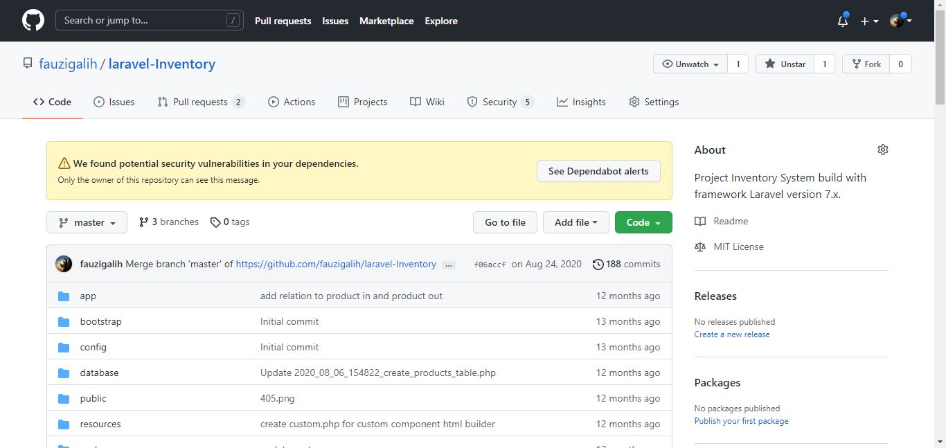Viewport: 946px width, 448px height.
Task: Open commit 'Update 2020_08_06_154822_create_products_table.php'
Action: point(378,373)
